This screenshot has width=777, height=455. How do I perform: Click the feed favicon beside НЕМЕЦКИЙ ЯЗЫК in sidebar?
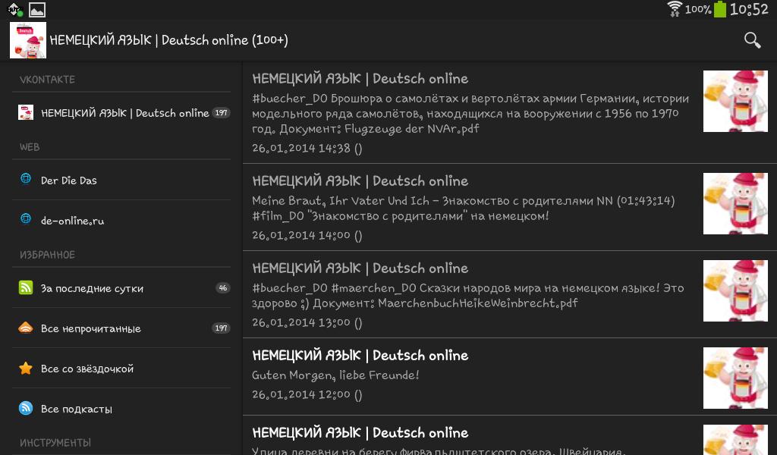pos(26,112)
